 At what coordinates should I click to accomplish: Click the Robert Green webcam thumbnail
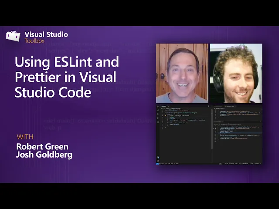[182, 73]
